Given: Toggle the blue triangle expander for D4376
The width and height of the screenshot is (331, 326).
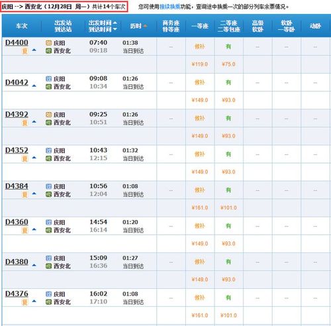Looking at the screenshot, I should (x=34, y=301).
